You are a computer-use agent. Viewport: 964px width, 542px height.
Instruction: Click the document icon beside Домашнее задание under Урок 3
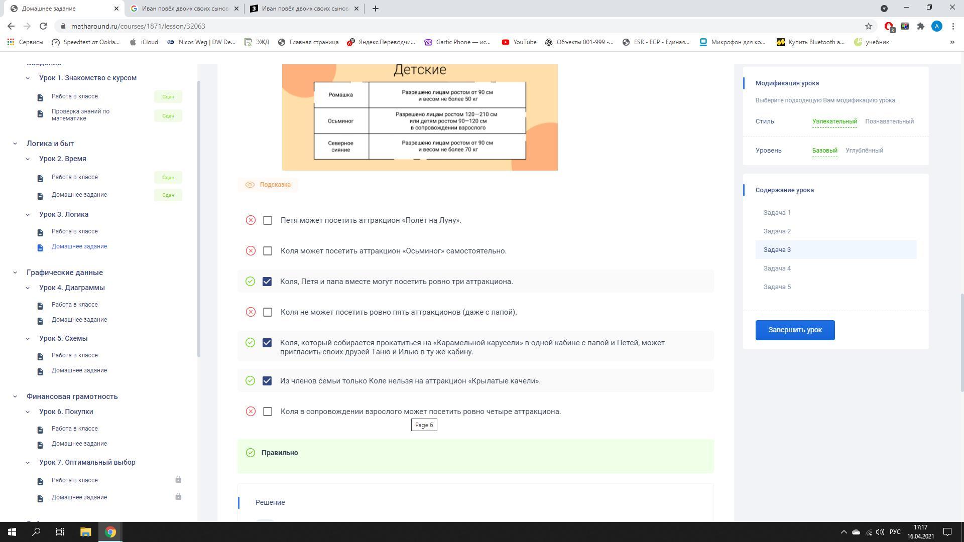pyautogui.click(x=41, y=247)
